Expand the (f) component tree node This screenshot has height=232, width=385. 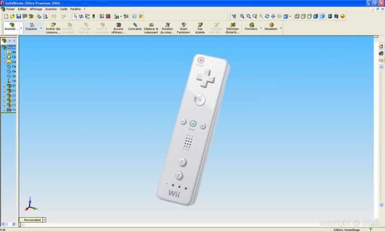pos(4,86)
